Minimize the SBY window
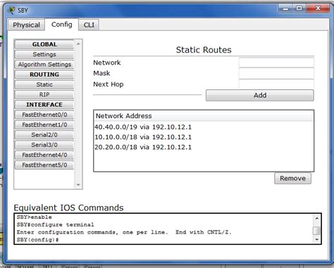Screen dimensions: 334x268 coord(285,8)
